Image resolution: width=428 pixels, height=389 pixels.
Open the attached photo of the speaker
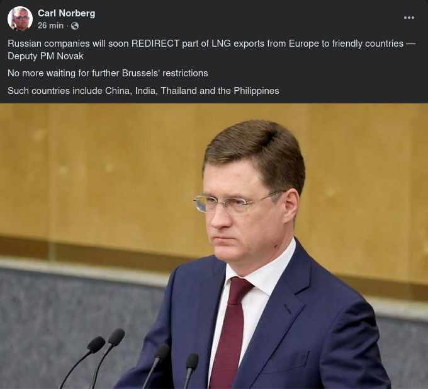214,246
